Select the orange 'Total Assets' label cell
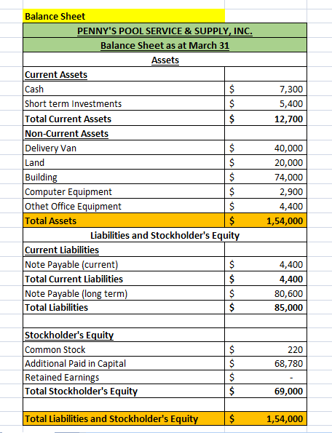Image resolution: width=332 pixels, height=433 pixels. point(124,221)
